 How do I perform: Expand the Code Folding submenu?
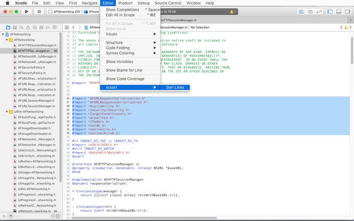point(130,48)
